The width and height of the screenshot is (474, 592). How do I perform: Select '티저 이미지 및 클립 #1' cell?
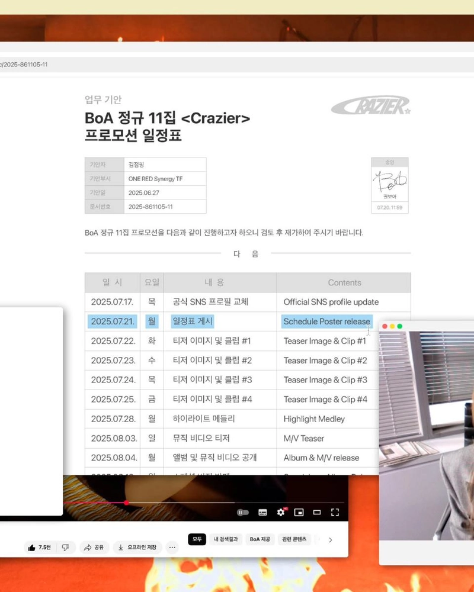tap(220, 341)
